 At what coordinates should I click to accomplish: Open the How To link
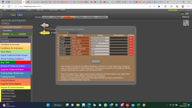tap(182, 10)
